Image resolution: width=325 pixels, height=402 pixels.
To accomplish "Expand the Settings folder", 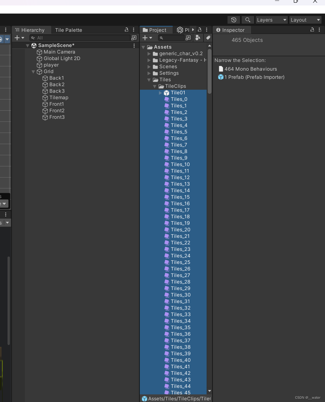I will click(x=149, y=73).
